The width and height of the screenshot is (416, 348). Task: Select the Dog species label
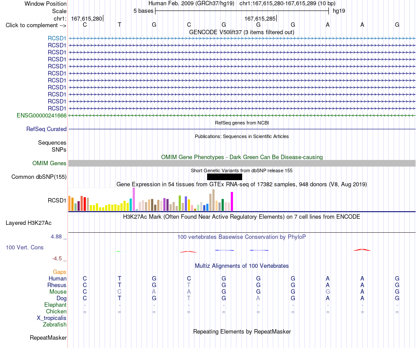click(61, 298)
